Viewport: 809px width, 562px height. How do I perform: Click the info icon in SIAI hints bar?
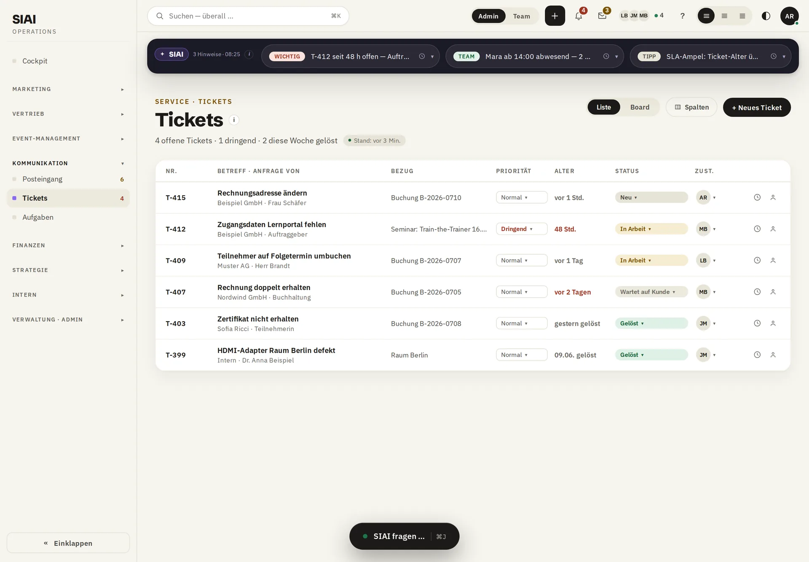point(249,54)
